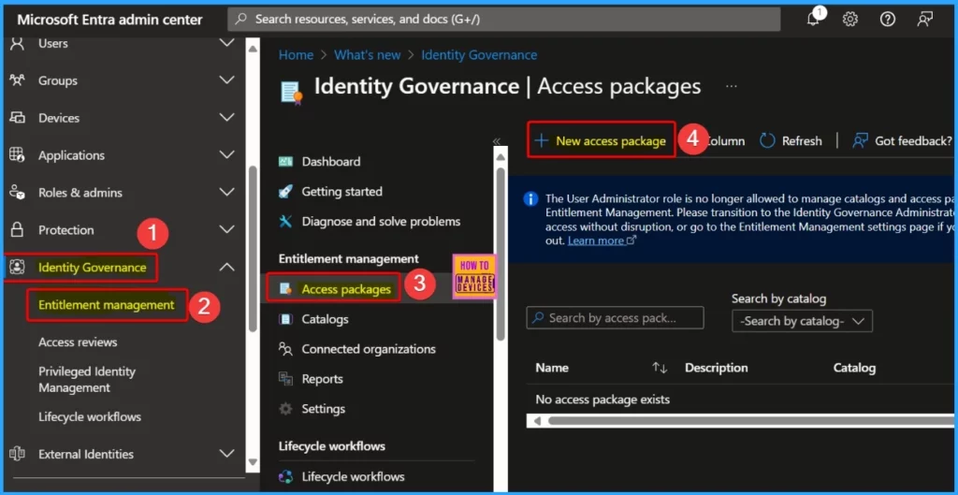Open Privileged Identity Management
The width and height of the screenshot is (958, 495).
[87, 380]
